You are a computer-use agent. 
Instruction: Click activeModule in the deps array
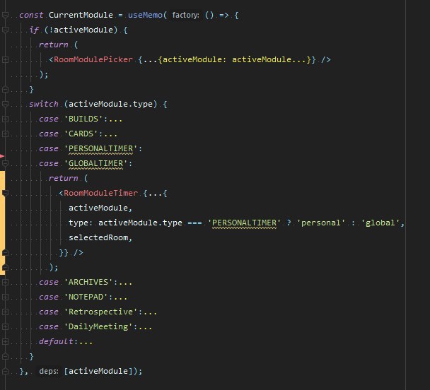coord(98,371)
